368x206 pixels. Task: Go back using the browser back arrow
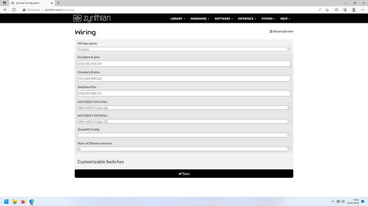click(x=5, y=10)
